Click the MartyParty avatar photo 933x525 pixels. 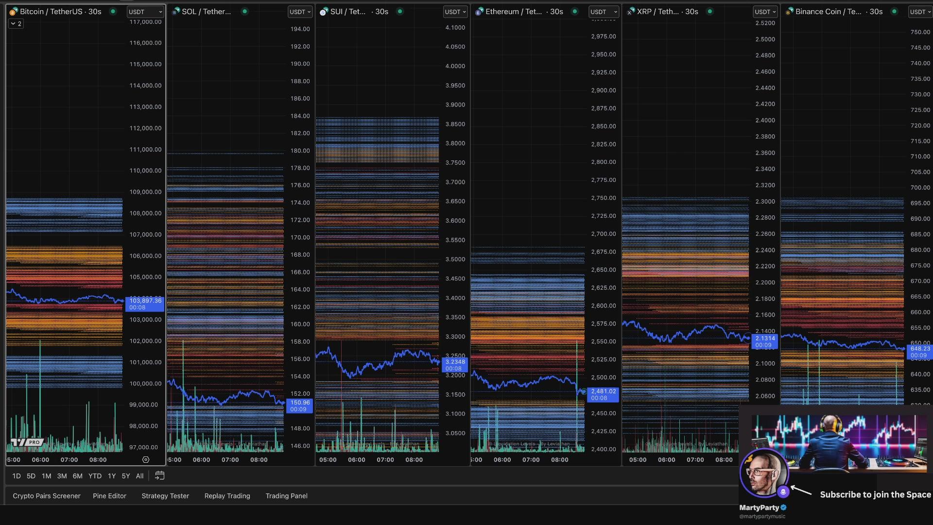pyautogui.click(x=764, y=472)
